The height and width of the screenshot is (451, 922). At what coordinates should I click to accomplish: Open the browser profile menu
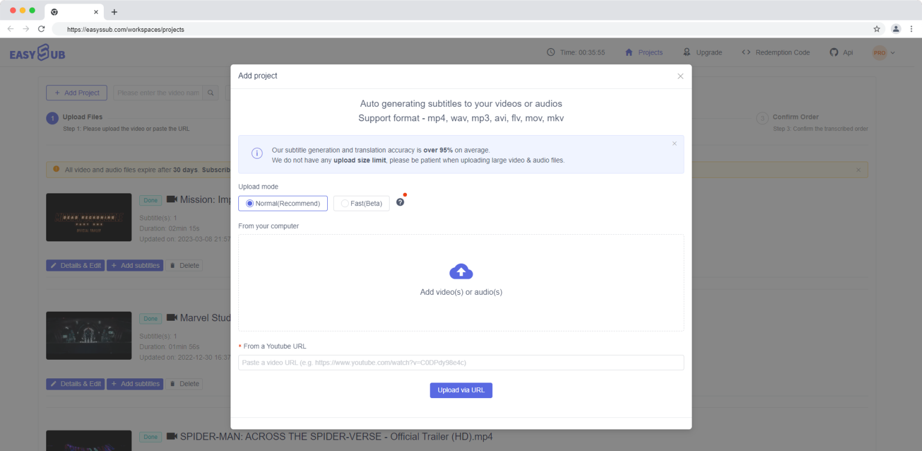[896, 28]
